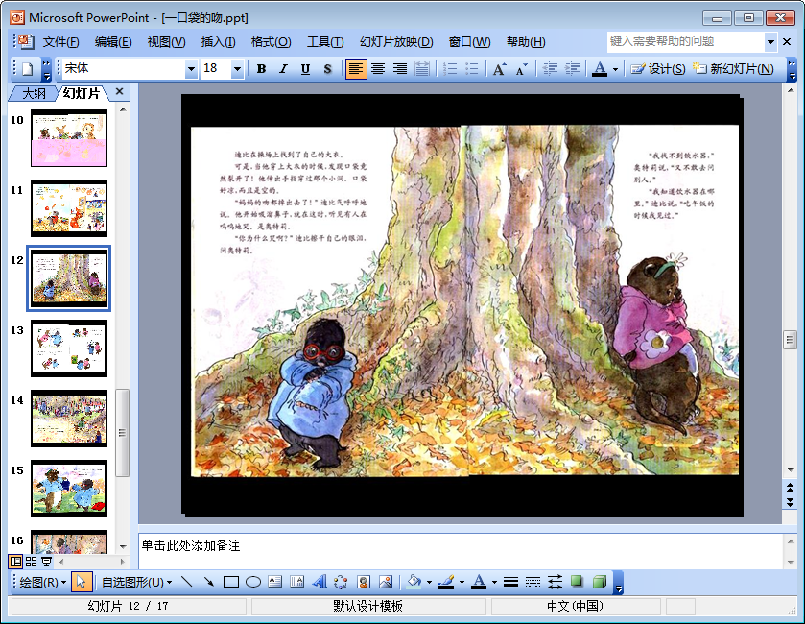Decrease indent level
This screenshot has height=624, width=805.
click(550, 69)
